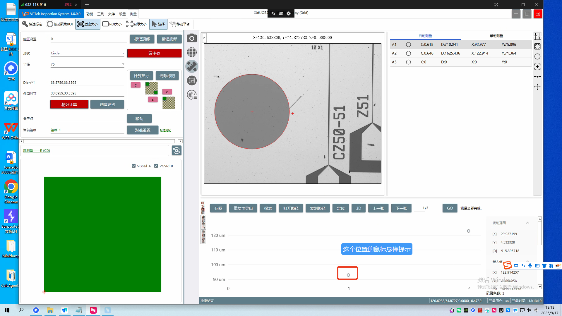The image size is (562, 316).
Task: Click the grid sphere icon
Action: click(192, 52)
